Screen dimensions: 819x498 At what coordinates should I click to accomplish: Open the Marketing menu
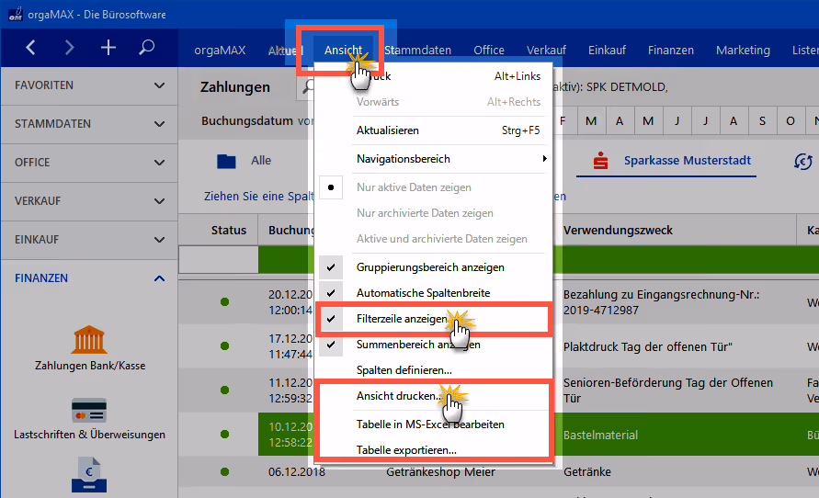[743, 51]
